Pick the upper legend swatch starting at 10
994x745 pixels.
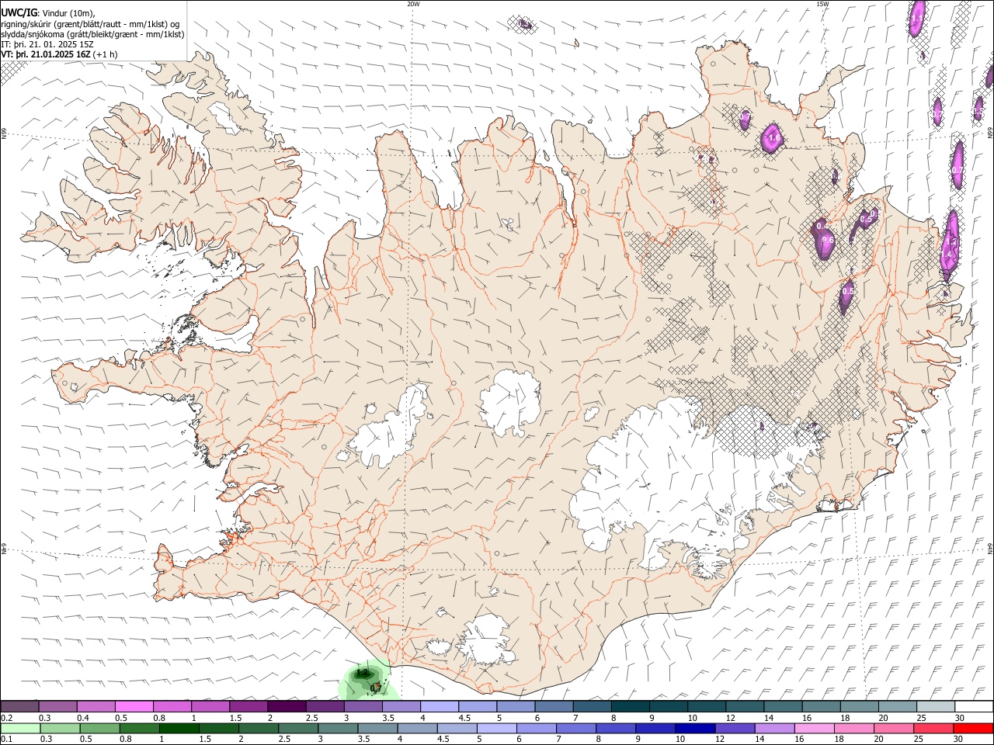pyautogui.click(x=707, y=707)
